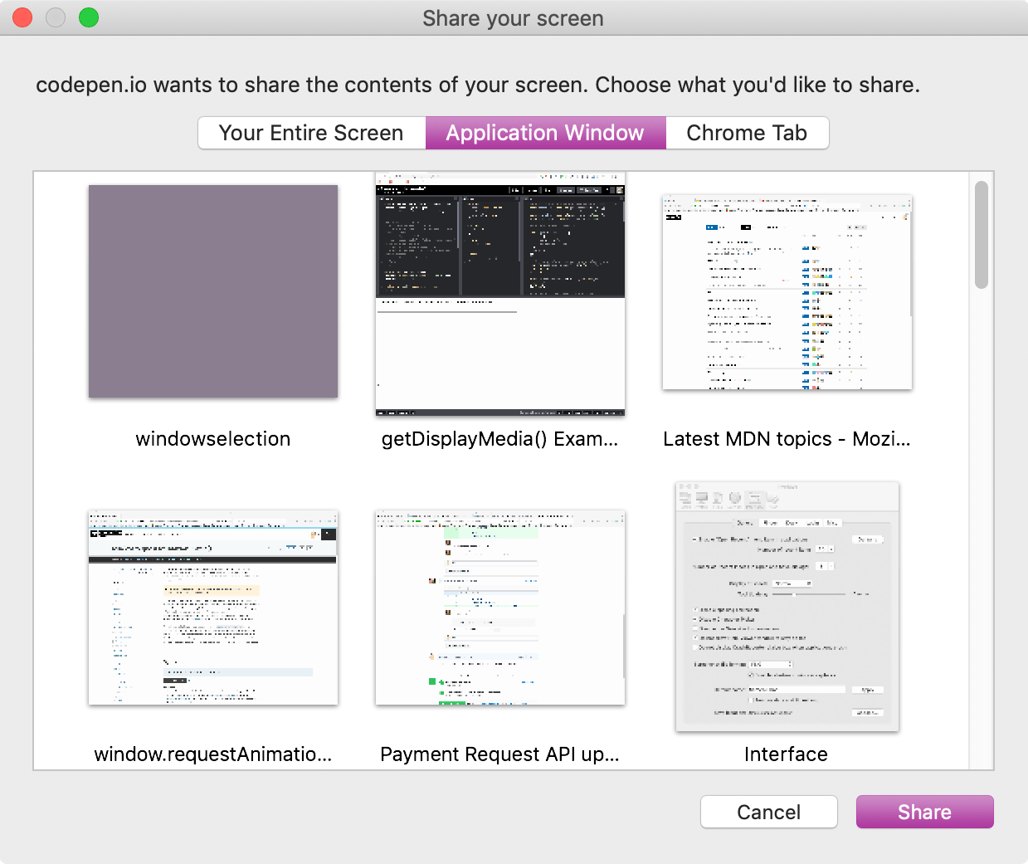The width and height of the screenshot is (1028, 864).
Task: Click the Interface label under its thumbnail
Action: tap(786, 754)
